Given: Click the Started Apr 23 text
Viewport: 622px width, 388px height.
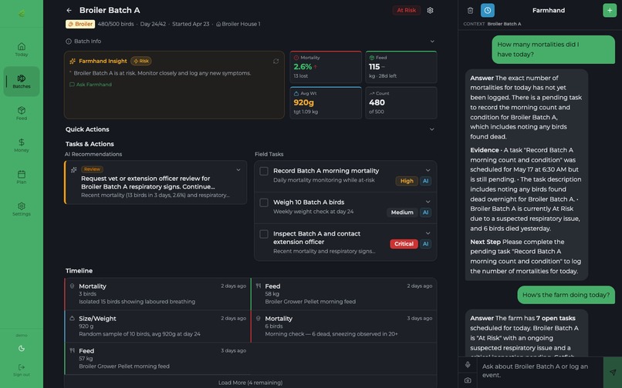Looking at the screenshot, I should pos(191,24).
